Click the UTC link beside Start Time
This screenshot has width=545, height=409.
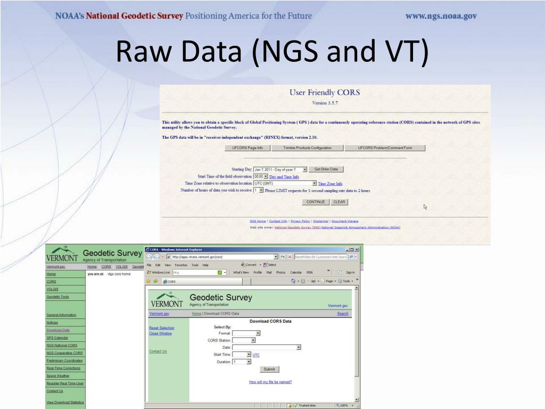pos(256,355)
